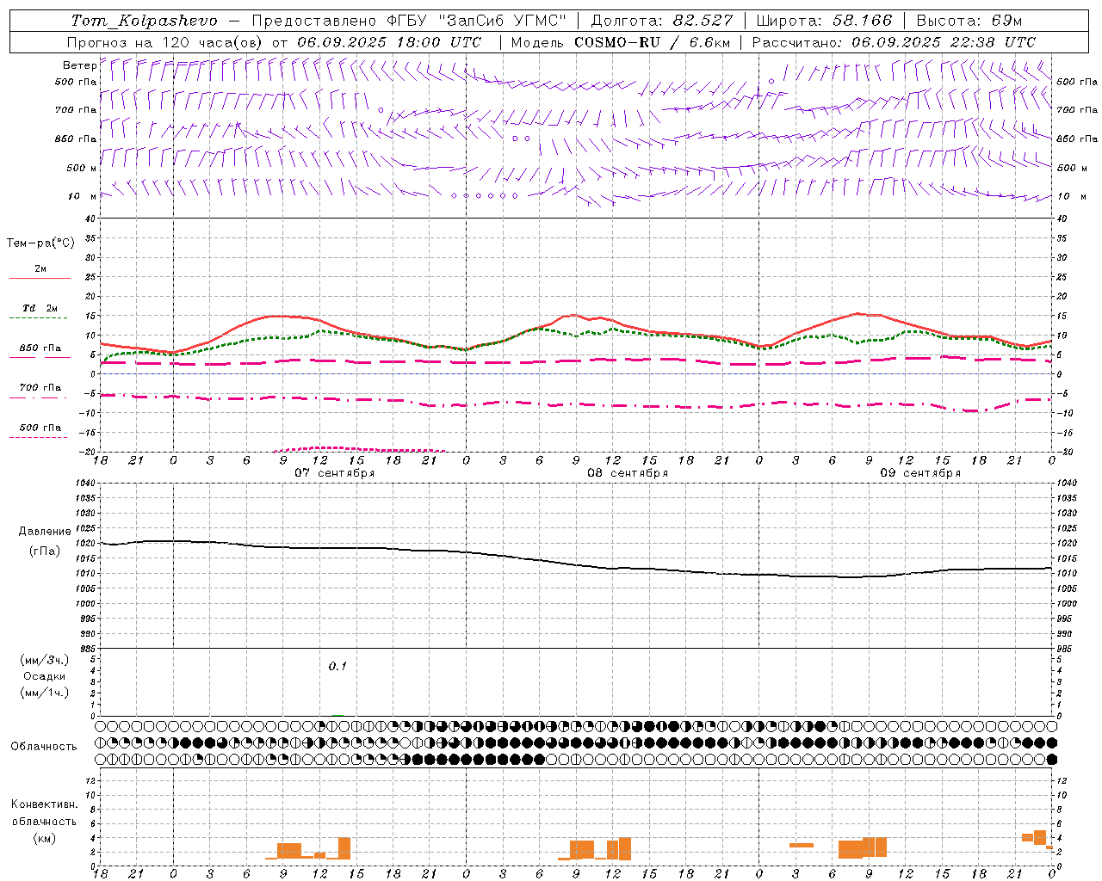Click the Td 2м dew point legend entry
Viewport: 1102px width, 881px height.
40,308
